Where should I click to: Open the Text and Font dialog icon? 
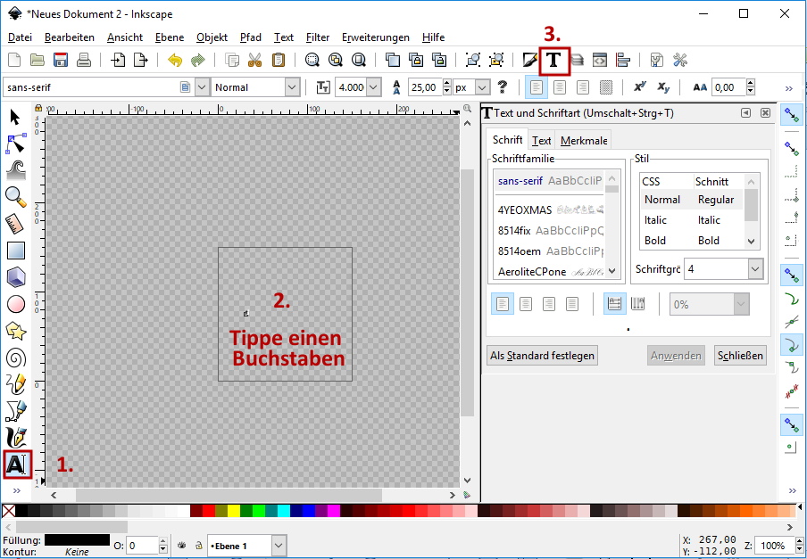(553, 60)
